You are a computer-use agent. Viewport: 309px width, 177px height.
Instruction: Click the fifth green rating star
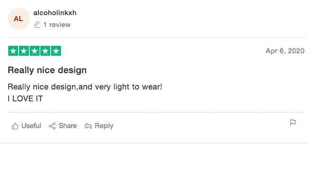pyautogui.click(x=56, y=51)
